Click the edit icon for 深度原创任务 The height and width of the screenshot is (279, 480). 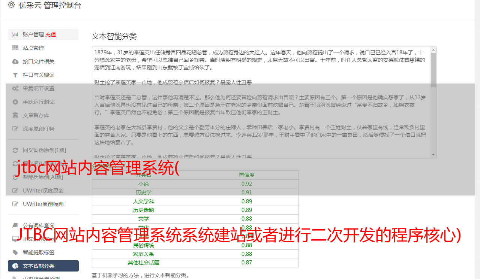[x=15, y=129]
